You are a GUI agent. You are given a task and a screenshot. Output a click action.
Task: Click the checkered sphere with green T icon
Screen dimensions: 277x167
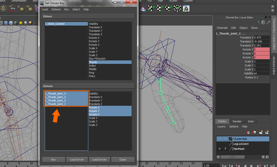pyautogui.click(x=177, y=8)
